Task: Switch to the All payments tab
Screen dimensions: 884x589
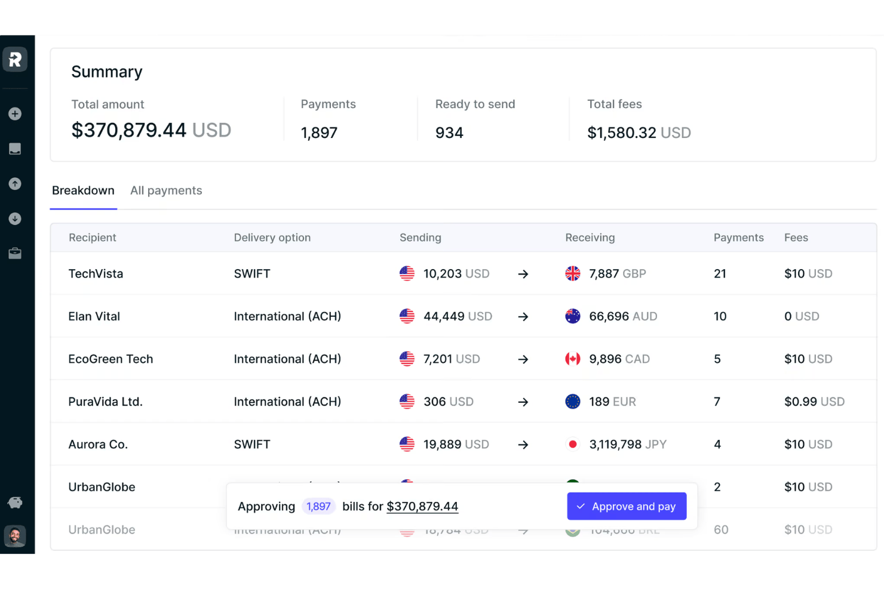Action: click(166, 190)
